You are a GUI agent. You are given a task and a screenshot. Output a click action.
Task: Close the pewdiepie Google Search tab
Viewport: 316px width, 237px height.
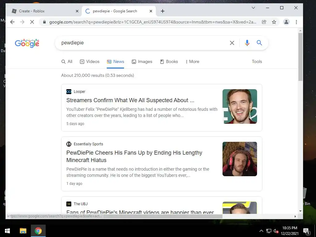coord(151,11)
